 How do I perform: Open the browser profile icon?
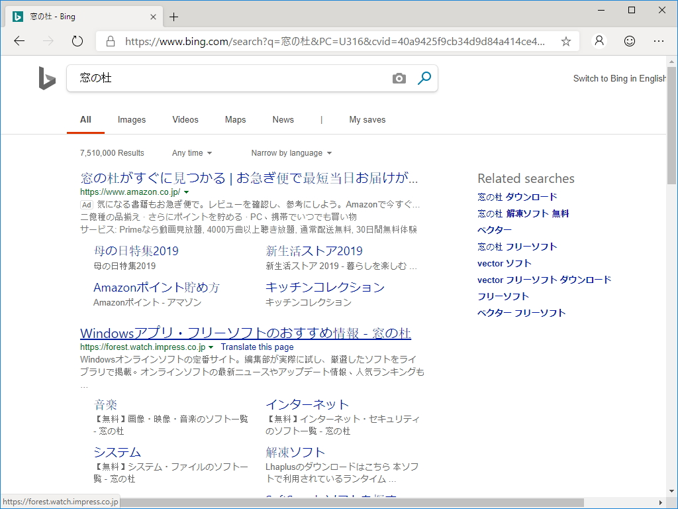(599, 40)
